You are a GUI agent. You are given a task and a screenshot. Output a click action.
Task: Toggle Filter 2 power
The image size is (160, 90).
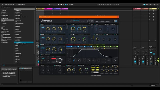(x=70, y=34)
